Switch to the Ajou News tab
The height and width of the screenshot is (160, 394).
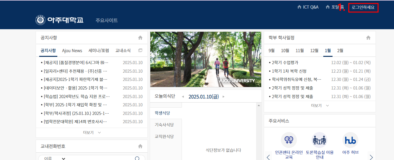(72, 50)
